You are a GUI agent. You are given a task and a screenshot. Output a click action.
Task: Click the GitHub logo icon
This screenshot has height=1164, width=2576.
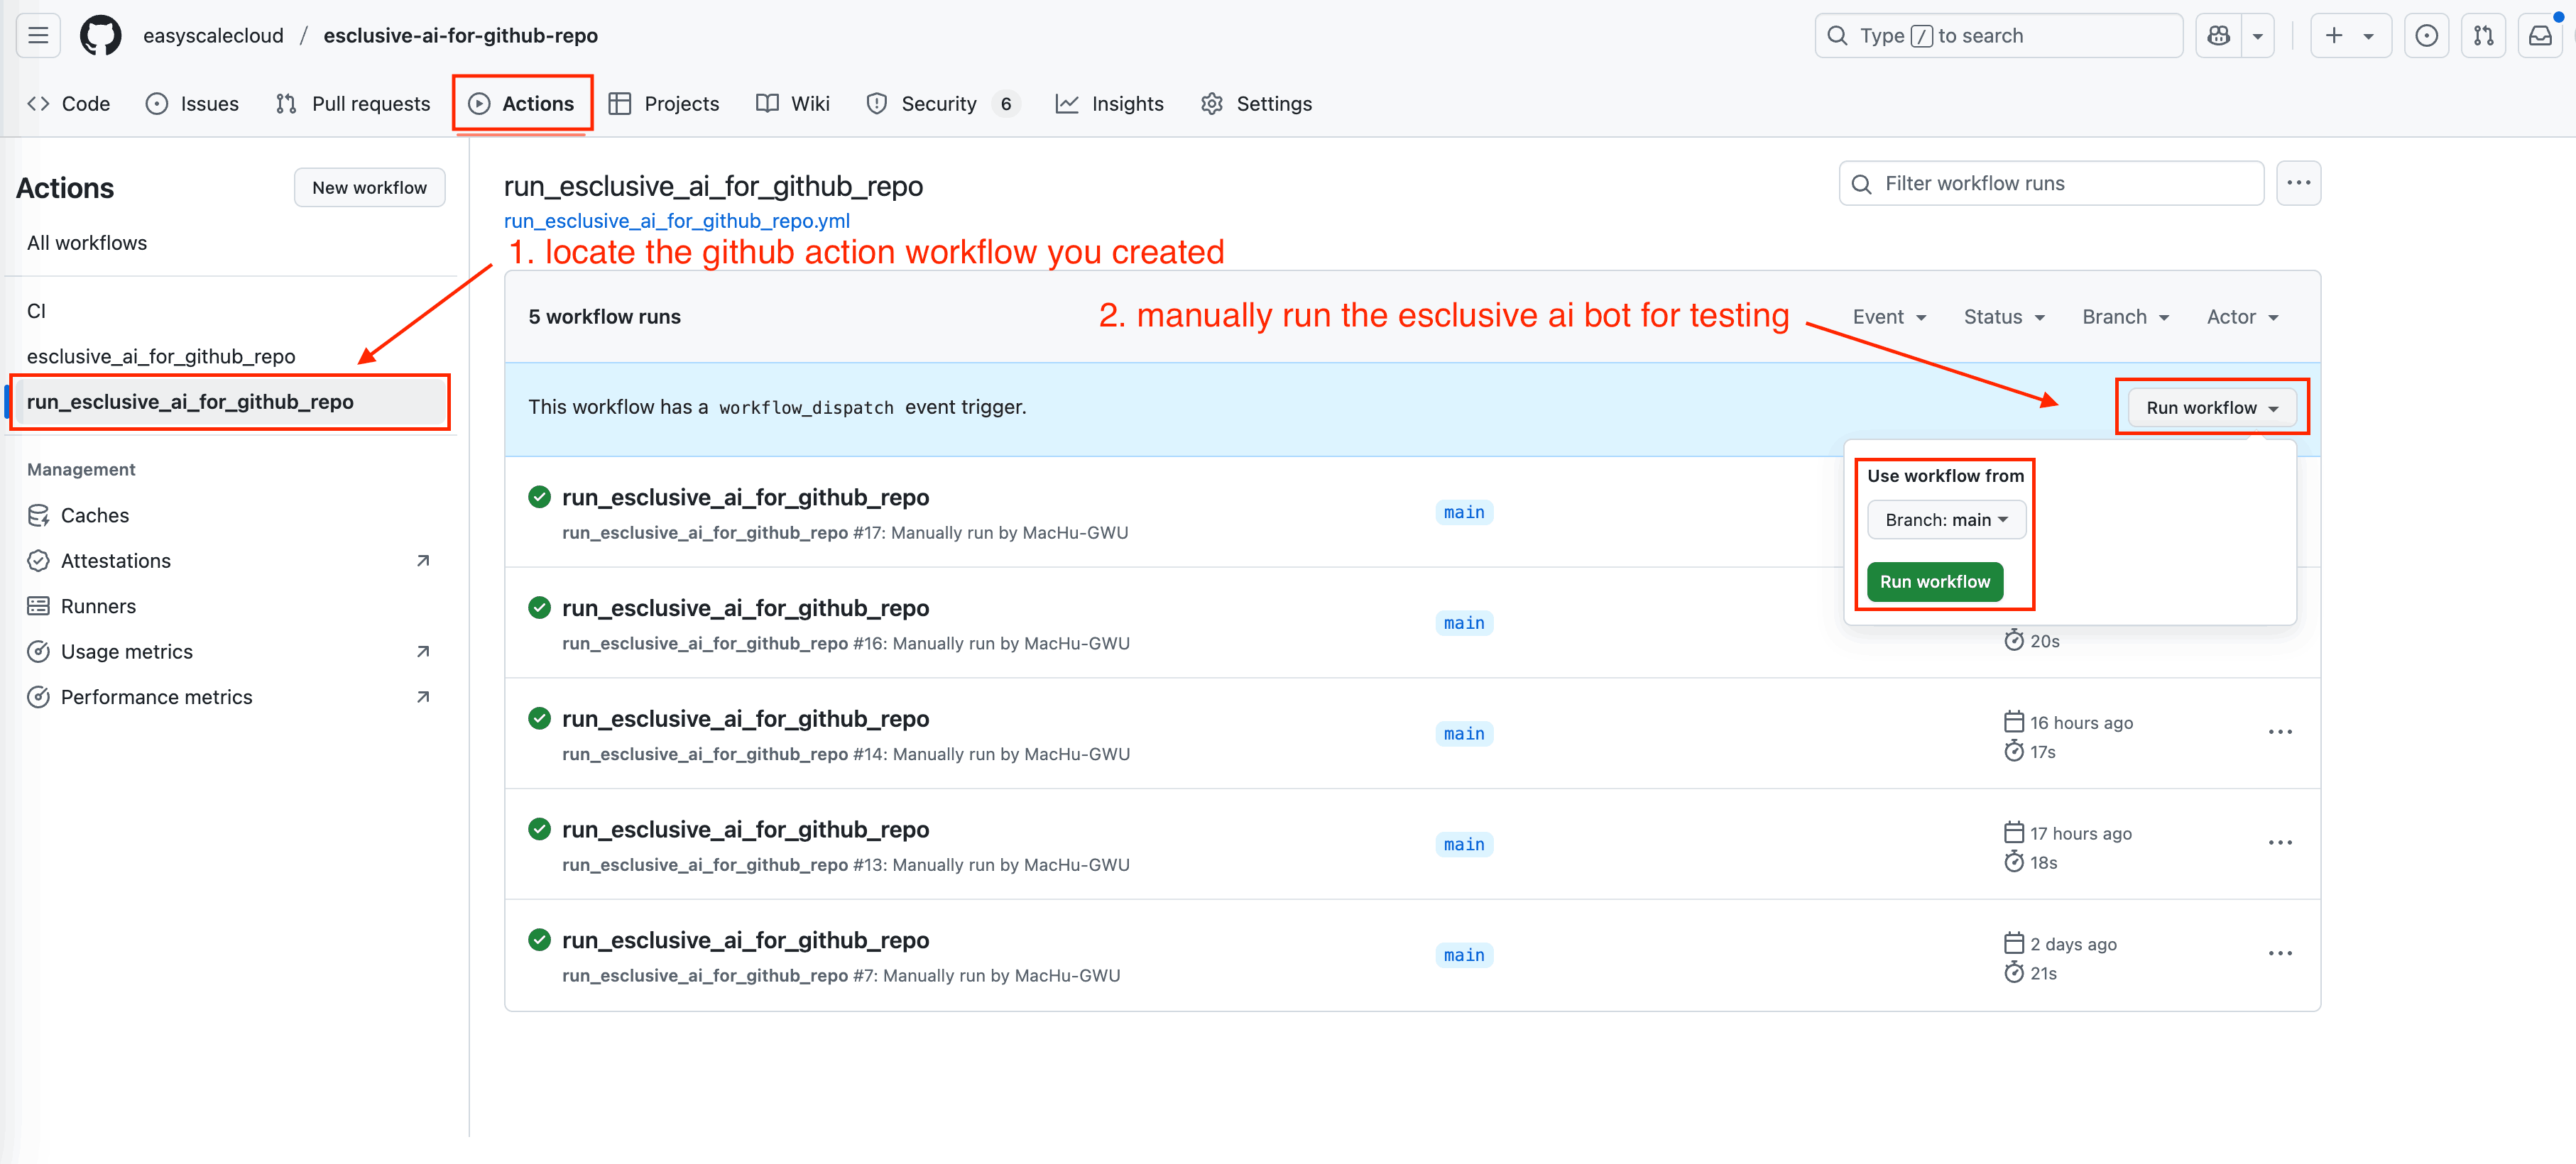(x=100, y=35)
